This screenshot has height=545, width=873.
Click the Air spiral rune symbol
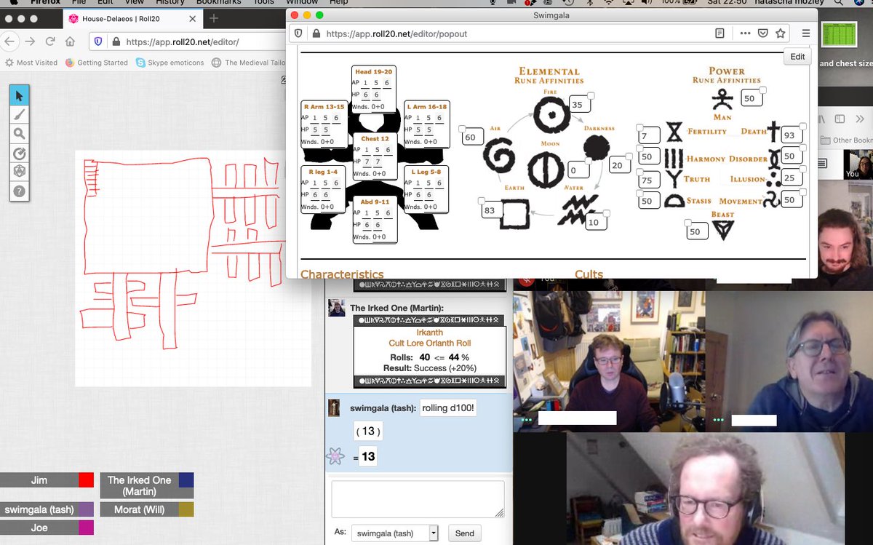coord(500,157)
